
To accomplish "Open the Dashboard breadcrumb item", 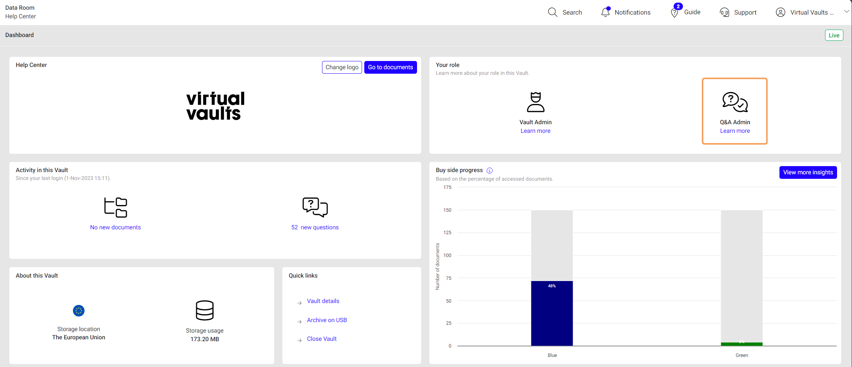I will (19, 35).
